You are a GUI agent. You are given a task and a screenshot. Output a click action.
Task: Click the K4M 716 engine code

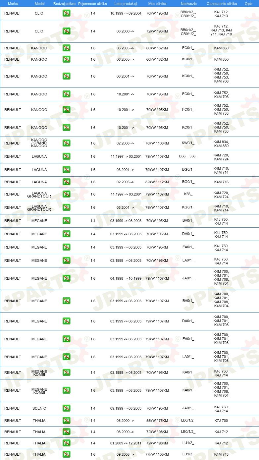[x=221, y=182]
